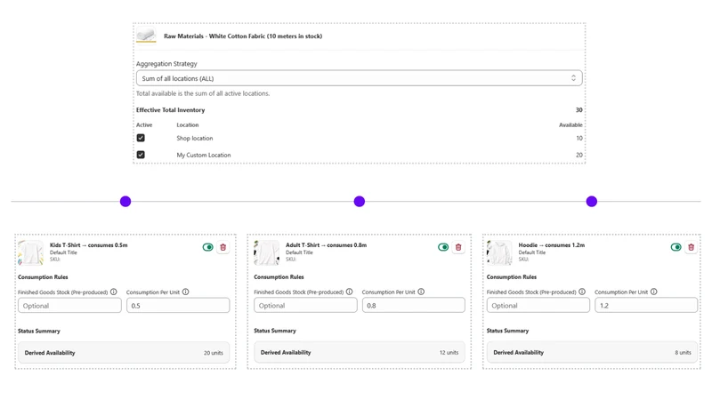Click info icon next to Hoodie Consumption Per Unit
Screen dimensions: 712x400
[x=654, y=292]
